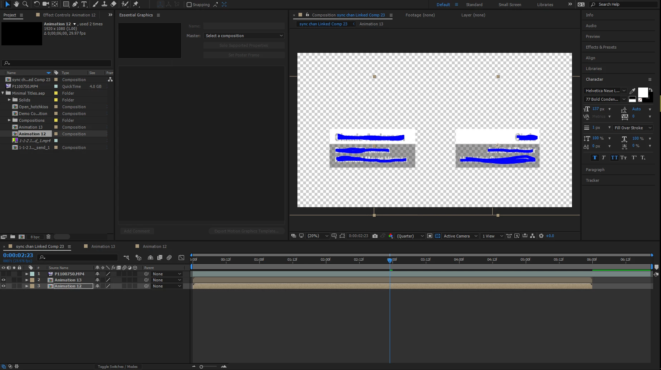Click the snapshot camera icon in viewer
Viewport: 661px width, 370px height.
pos(375,236)
